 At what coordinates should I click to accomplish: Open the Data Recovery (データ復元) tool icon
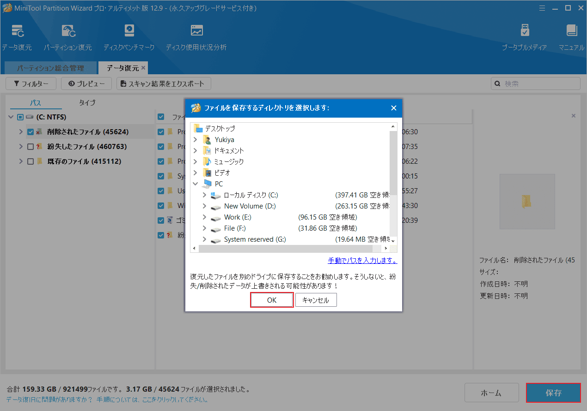pos(18,31)
